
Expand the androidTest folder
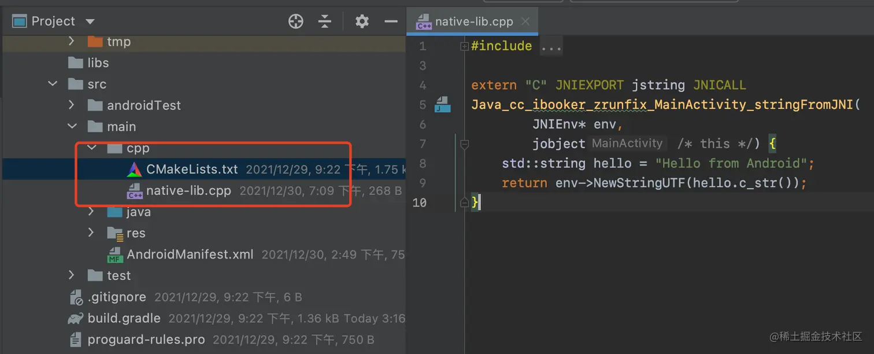(x=72, y=105)
